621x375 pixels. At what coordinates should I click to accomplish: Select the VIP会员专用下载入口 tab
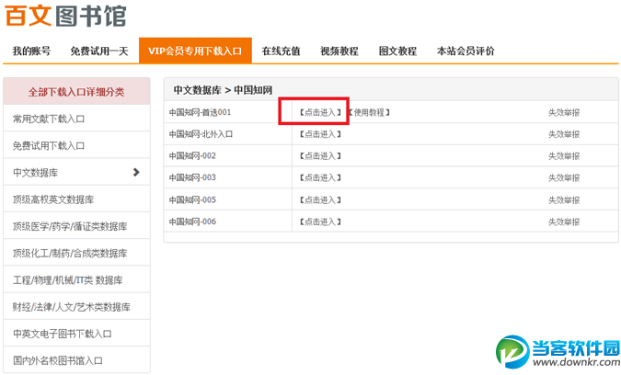(195, 51)
